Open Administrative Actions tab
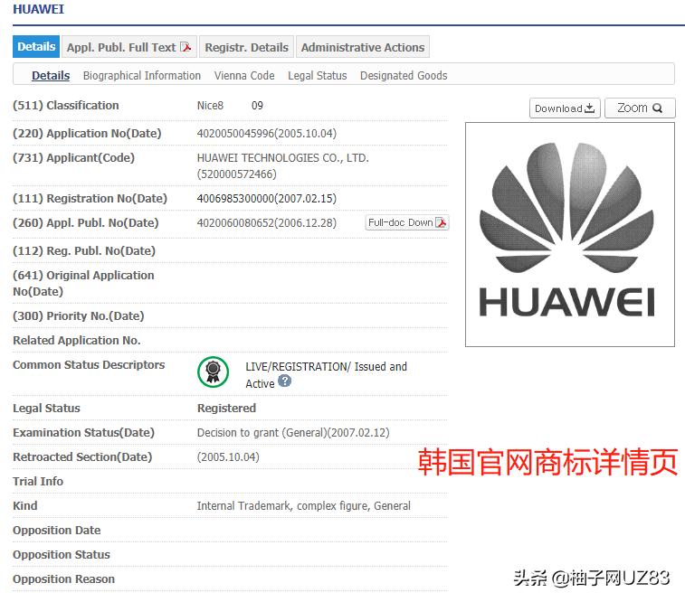 [x=363, y=47]
